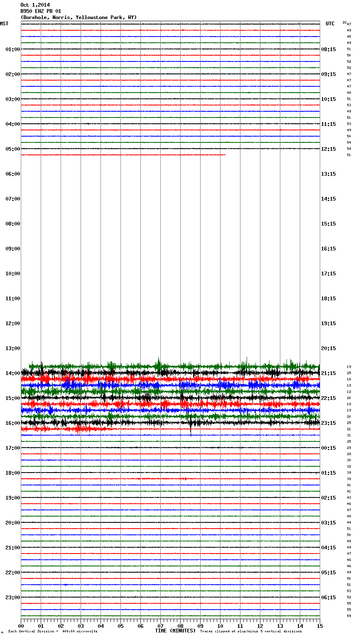This screenshot has width=353, height=637.
Task: Click the 06:15 UTC time label
Action: point(328,598)
